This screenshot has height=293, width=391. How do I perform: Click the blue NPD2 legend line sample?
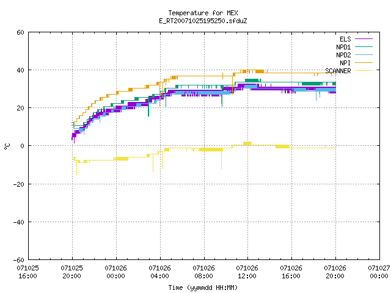[x=364, y=55]
